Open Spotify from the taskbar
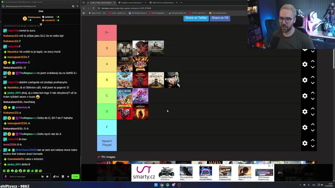Viewport: 335px width, 188px height. click(x=167, y=185)
